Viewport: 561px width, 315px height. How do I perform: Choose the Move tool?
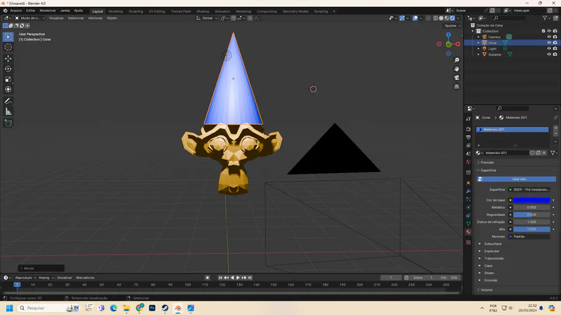pyautogui.click(x=8, y=59)
